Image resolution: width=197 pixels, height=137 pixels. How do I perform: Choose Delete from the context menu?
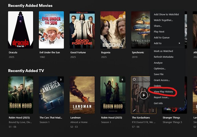click(x=157, y=86)
